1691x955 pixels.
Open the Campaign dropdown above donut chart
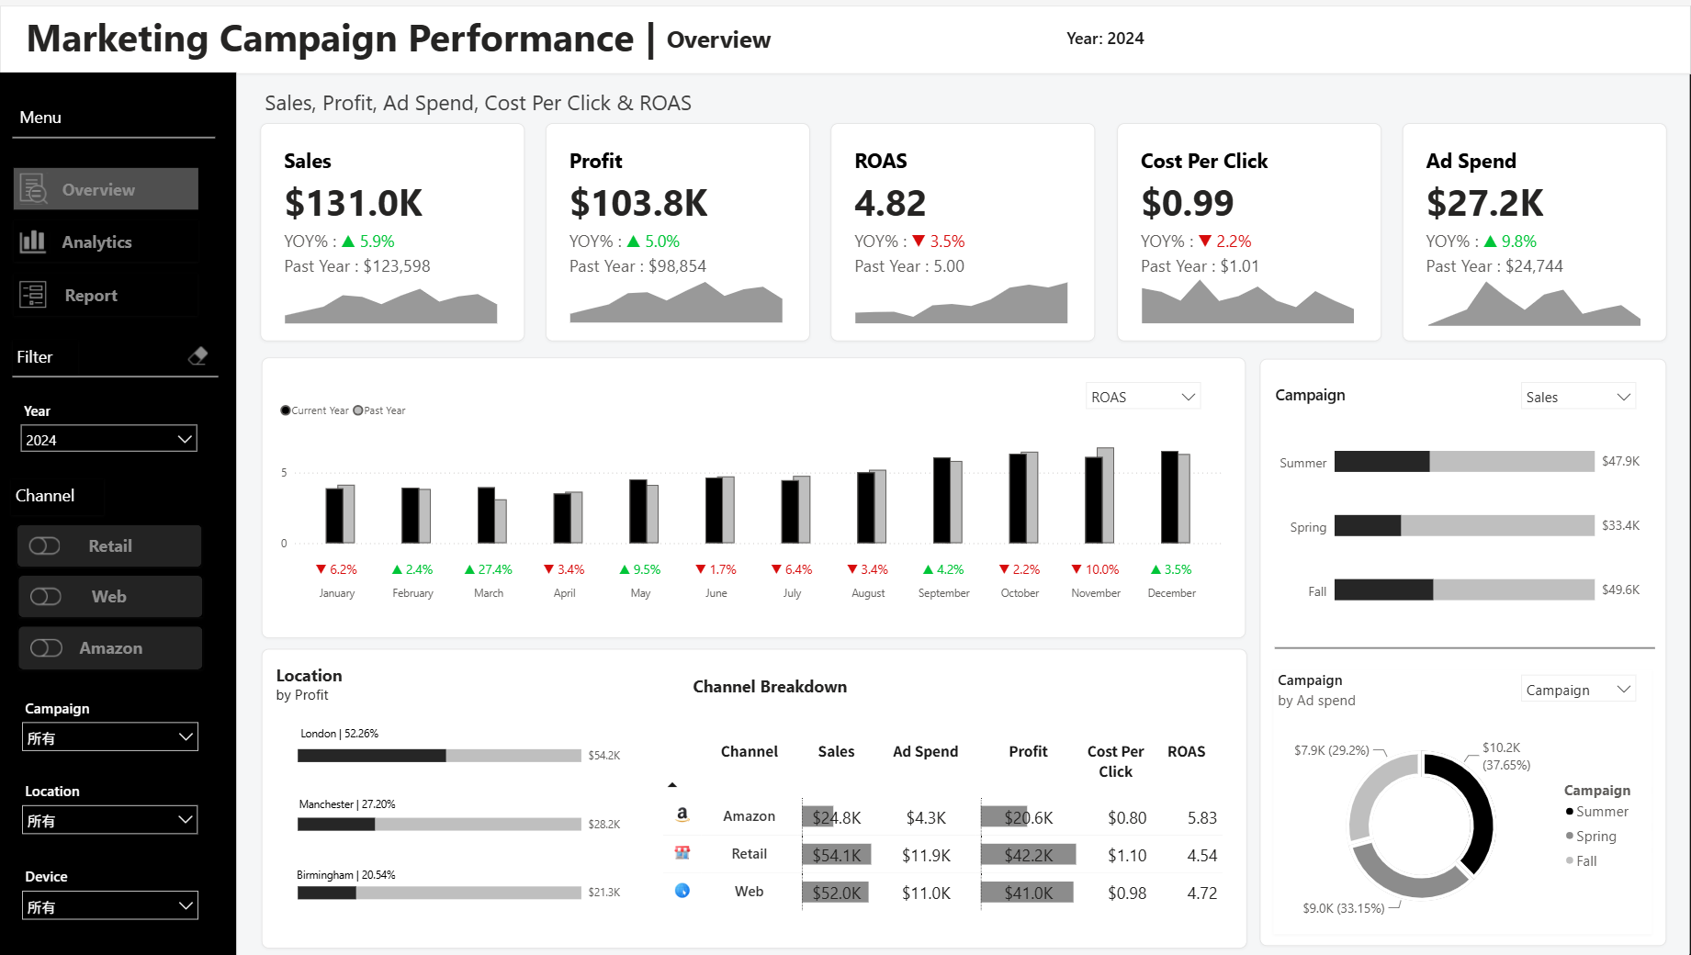click(x=1578, y=690)
